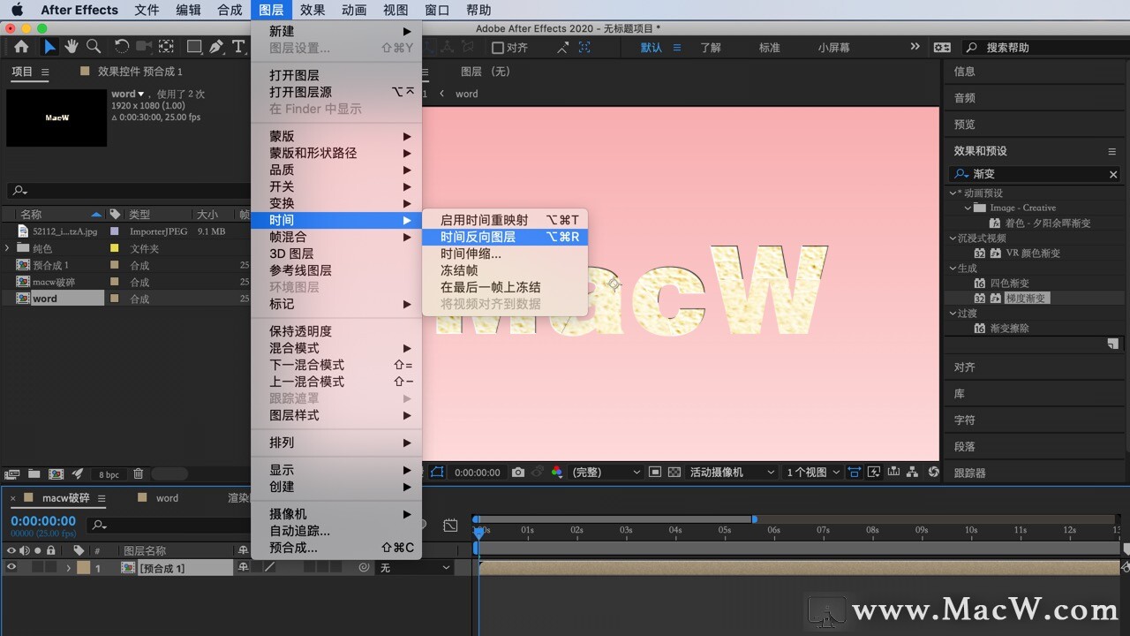This screenshot has width=1130, height=636.
Task: Open the 1个视图 view layout dropdown
Action: (x=813, y=473)
